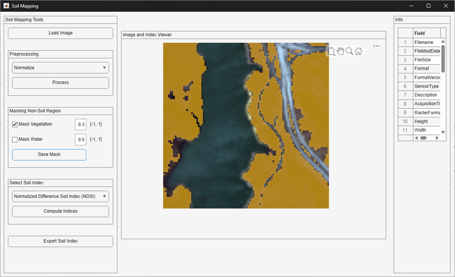
Task: Select the Format cell
Action: click(427, 68)
